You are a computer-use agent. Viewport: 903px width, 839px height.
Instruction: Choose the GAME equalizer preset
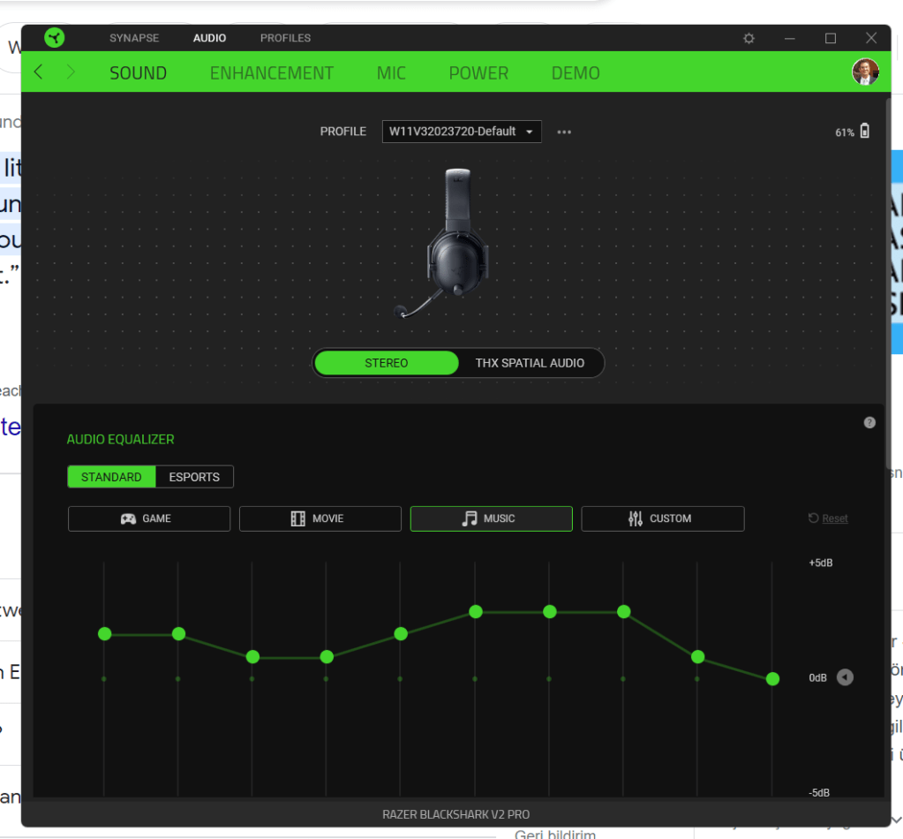click(x=149, y=518)
